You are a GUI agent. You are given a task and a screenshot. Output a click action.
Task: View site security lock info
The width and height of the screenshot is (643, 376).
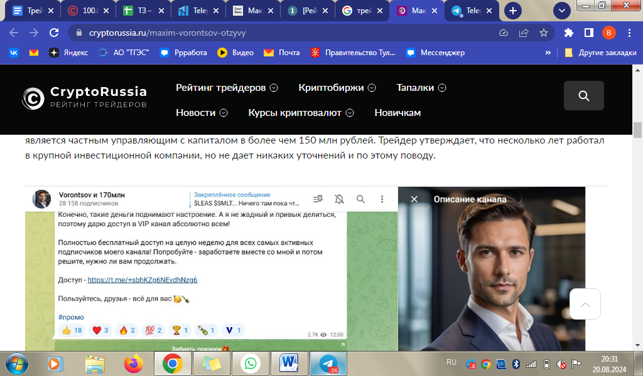78,33
